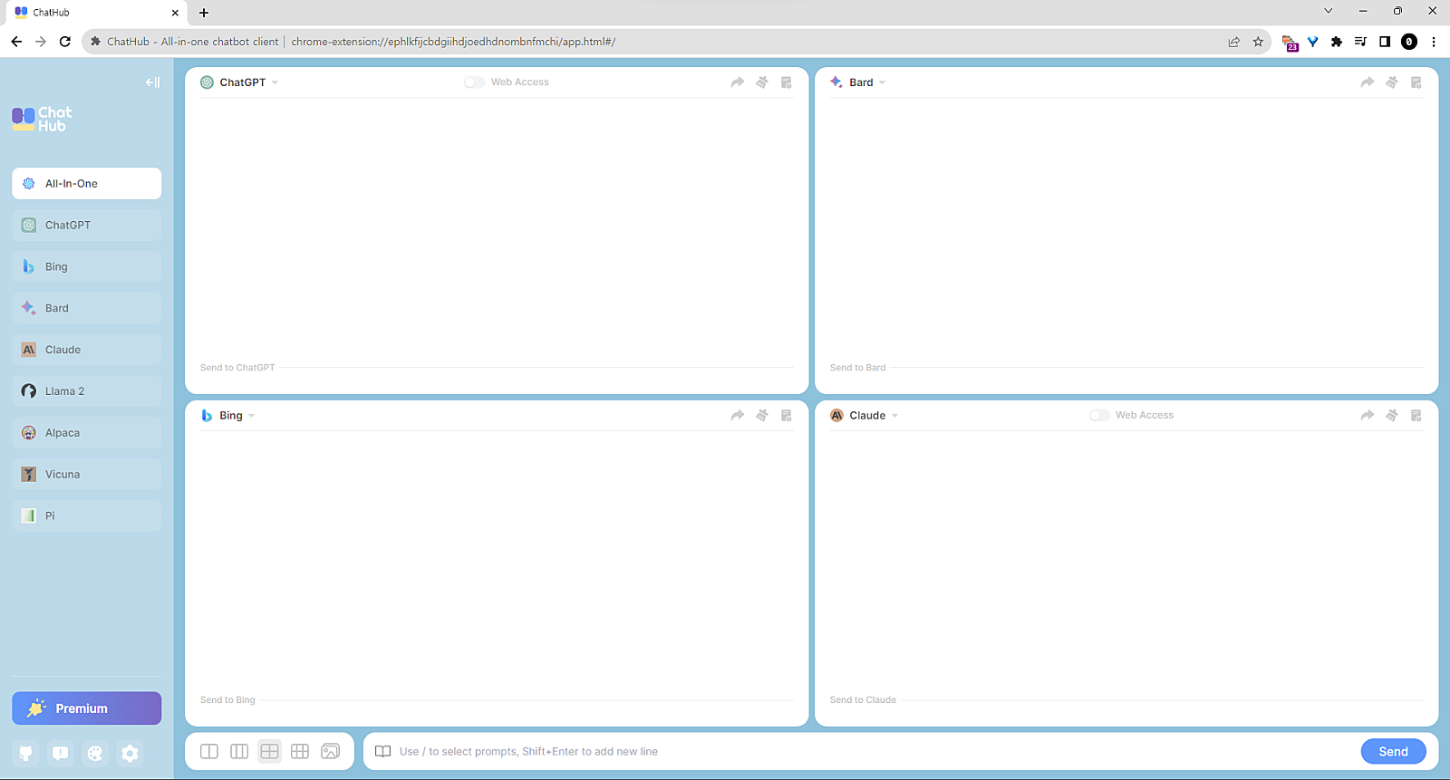Screen dimensions: 1450x780
Task: Open the Claude chat in sidebar
Action: (87, 350)
